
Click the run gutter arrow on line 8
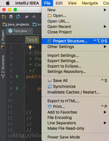[x=17, y=88]
